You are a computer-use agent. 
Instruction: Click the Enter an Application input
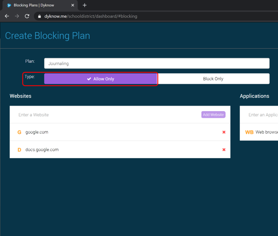[262, 115]
